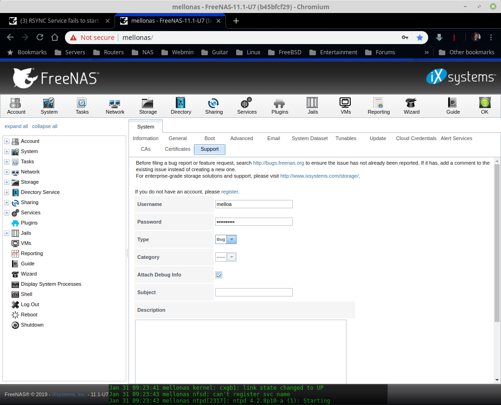Open the Storage toolbar icon
Image resolution: width=501 pixels, height=405 pixels.
148,106
